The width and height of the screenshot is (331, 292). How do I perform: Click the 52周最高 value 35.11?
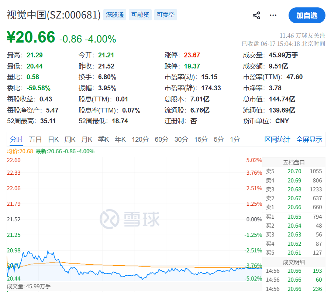[x=48, y=121]
